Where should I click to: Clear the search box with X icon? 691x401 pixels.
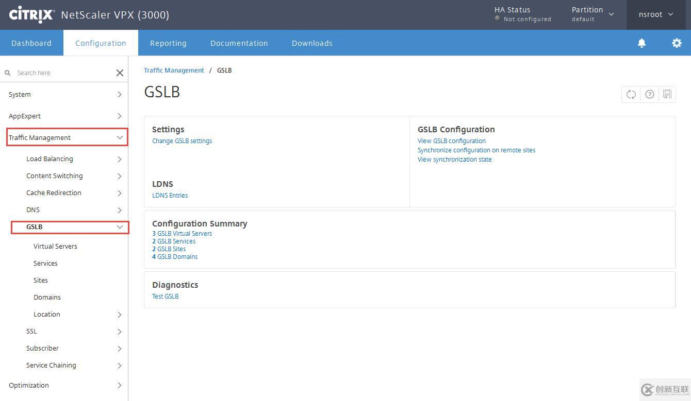tap(120, 73)
